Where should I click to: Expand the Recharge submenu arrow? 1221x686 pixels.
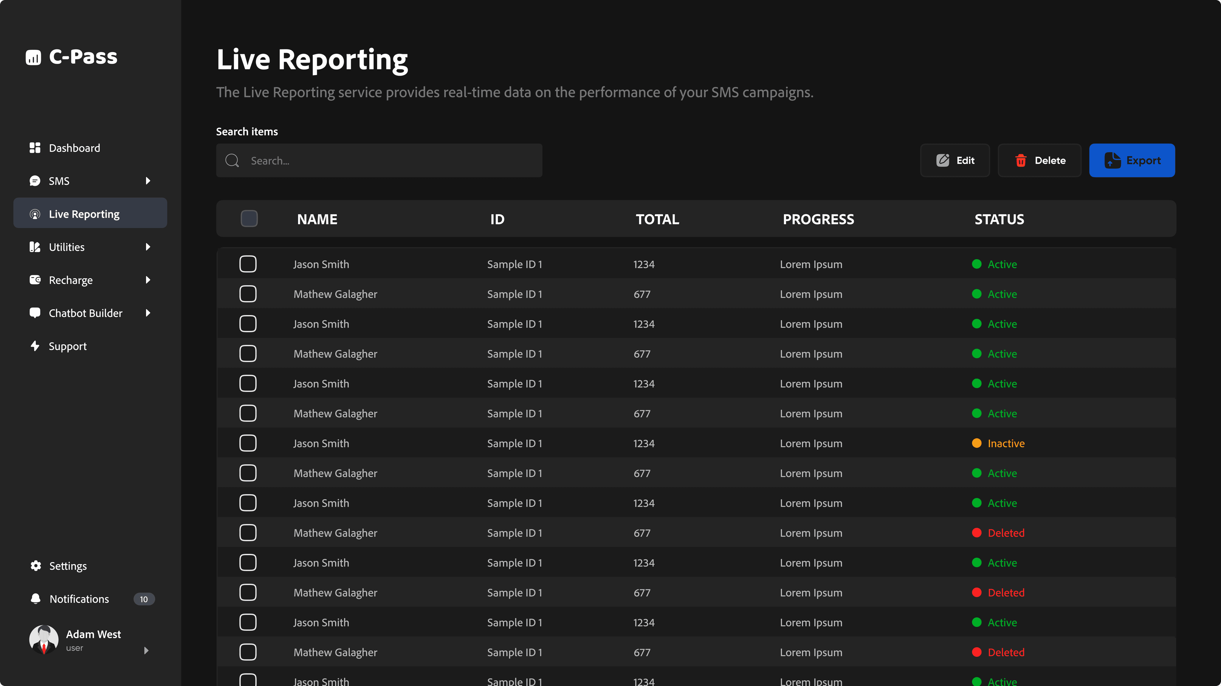[x=148, y=280]
